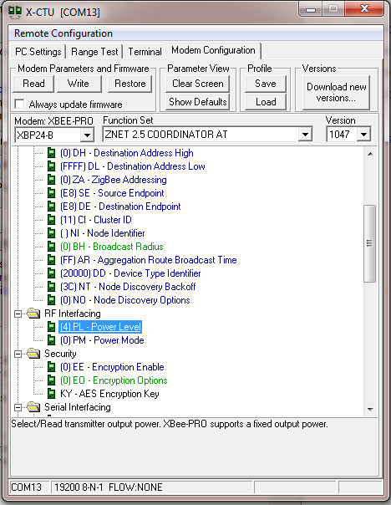Click the profile Save button

(x=266, y=84)
